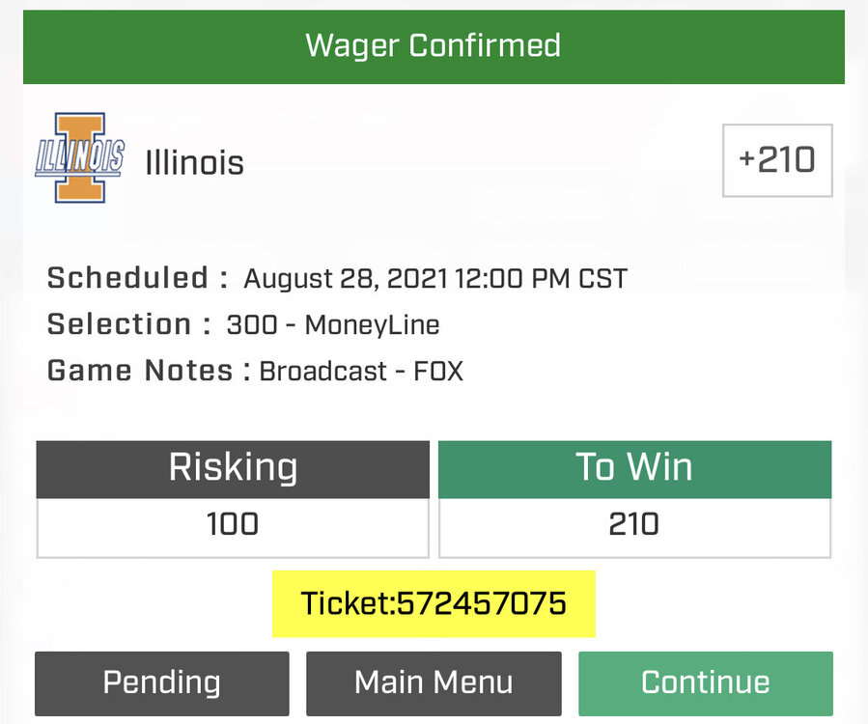Image resolution: width=868 pixels, height=724 pixels.
Task: Click the green Continue button
Action: (x=705, y=683)
